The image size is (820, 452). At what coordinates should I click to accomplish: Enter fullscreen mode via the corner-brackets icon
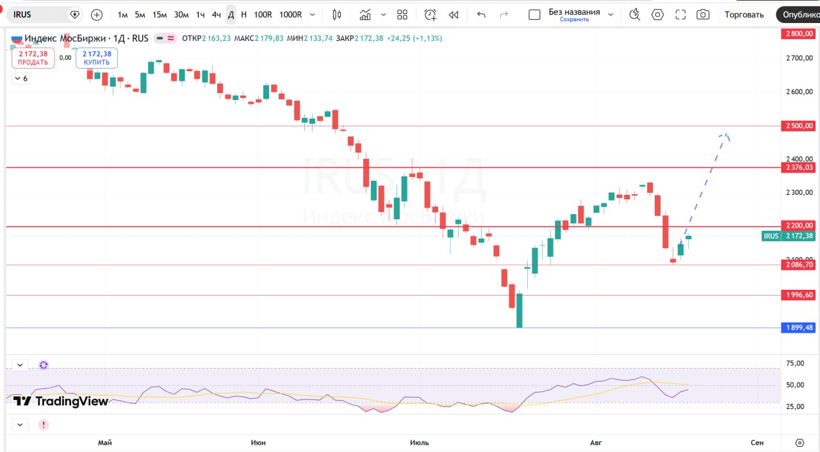pyautogui.click(x=680, y=14)
